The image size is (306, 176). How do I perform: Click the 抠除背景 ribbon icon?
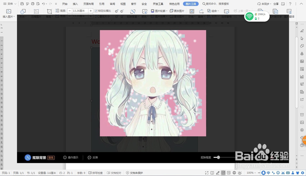133,12
